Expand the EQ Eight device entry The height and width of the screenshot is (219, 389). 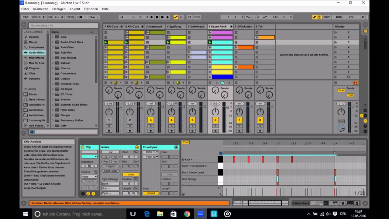(x=53, y=89)
